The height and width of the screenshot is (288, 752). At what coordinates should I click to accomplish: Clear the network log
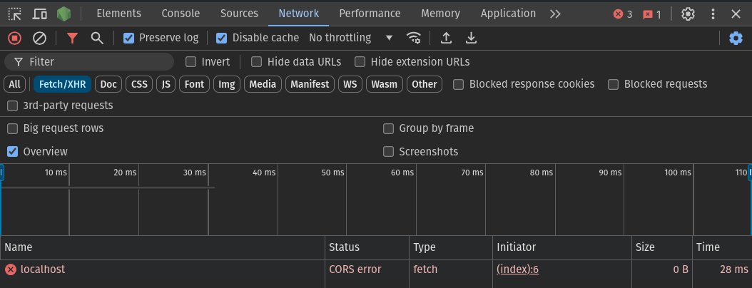coord(39,38)
